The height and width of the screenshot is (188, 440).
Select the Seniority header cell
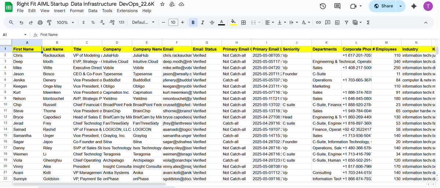pyautogui.click(x=296, y=49)
